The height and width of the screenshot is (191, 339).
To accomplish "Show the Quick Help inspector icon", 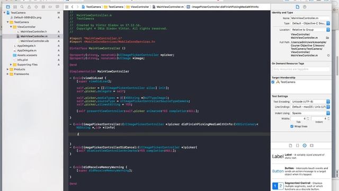I will (305, 7).
